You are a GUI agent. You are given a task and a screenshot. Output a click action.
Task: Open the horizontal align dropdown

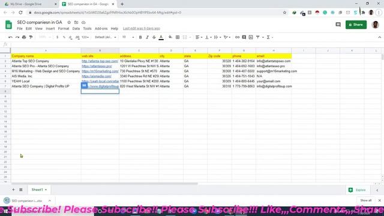pyautogui.click(x=199, y=37)
